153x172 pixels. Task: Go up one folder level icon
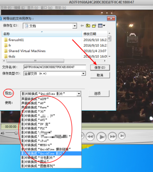coord(88,26)
